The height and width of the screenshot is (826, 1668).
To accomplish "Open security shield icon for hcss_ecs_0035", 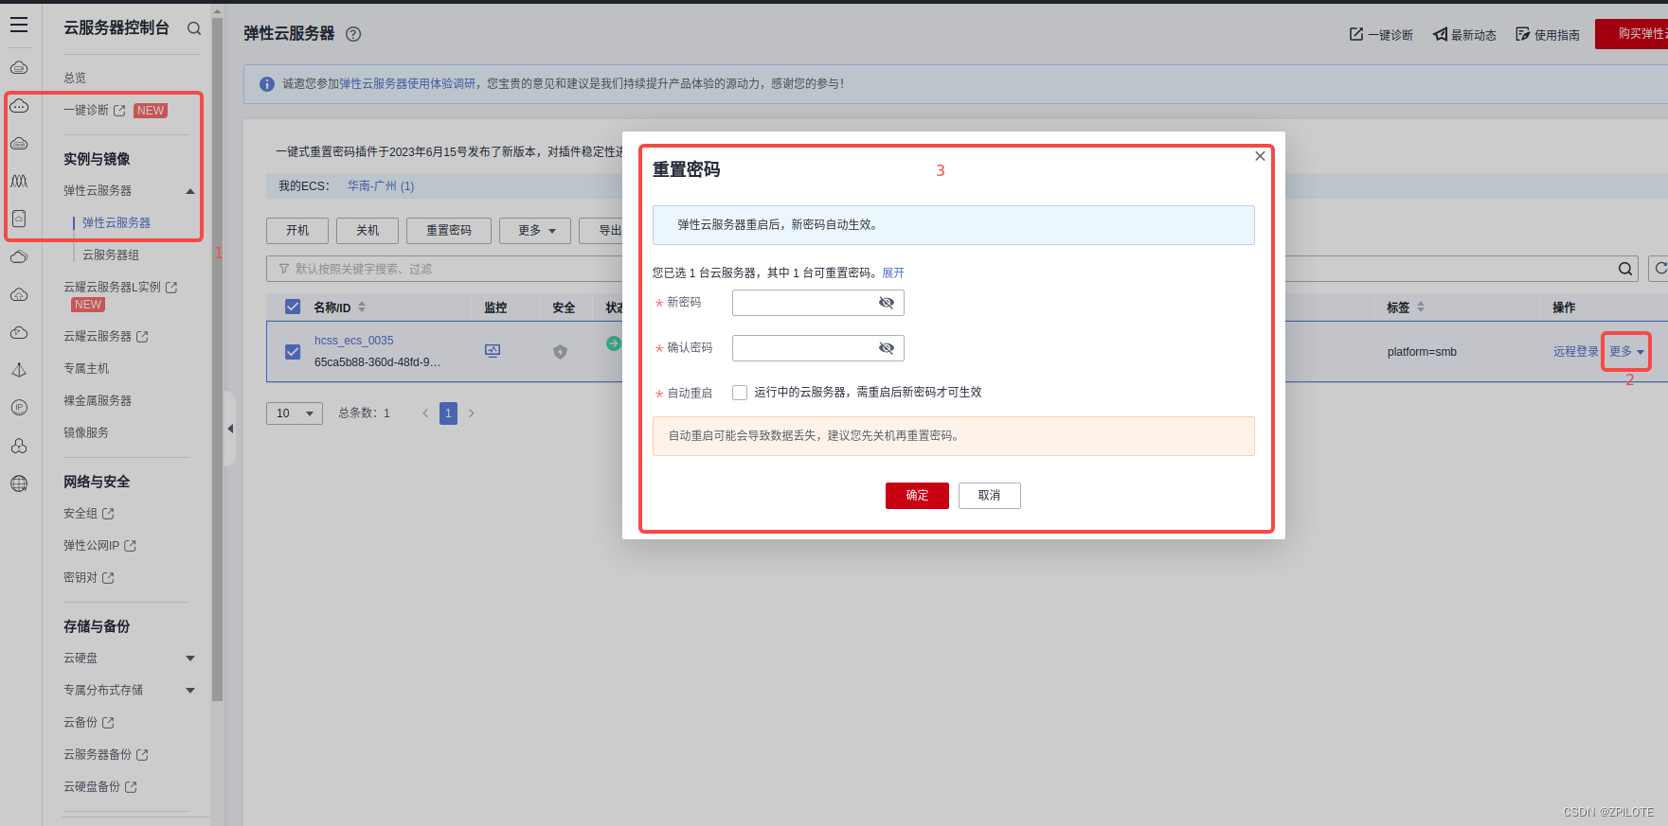I will point(560,352).
